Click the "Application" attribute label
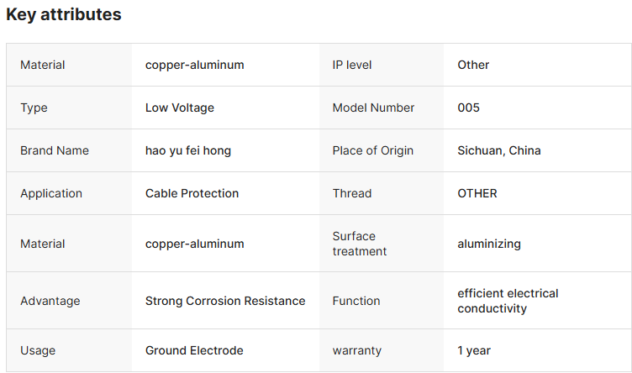The height and width of the screenshot is (373, 632). click(x=51, y=193)
